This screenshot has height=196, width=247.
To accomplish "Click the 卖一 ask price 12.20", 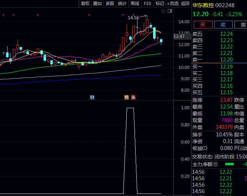I will coord(226,60).
